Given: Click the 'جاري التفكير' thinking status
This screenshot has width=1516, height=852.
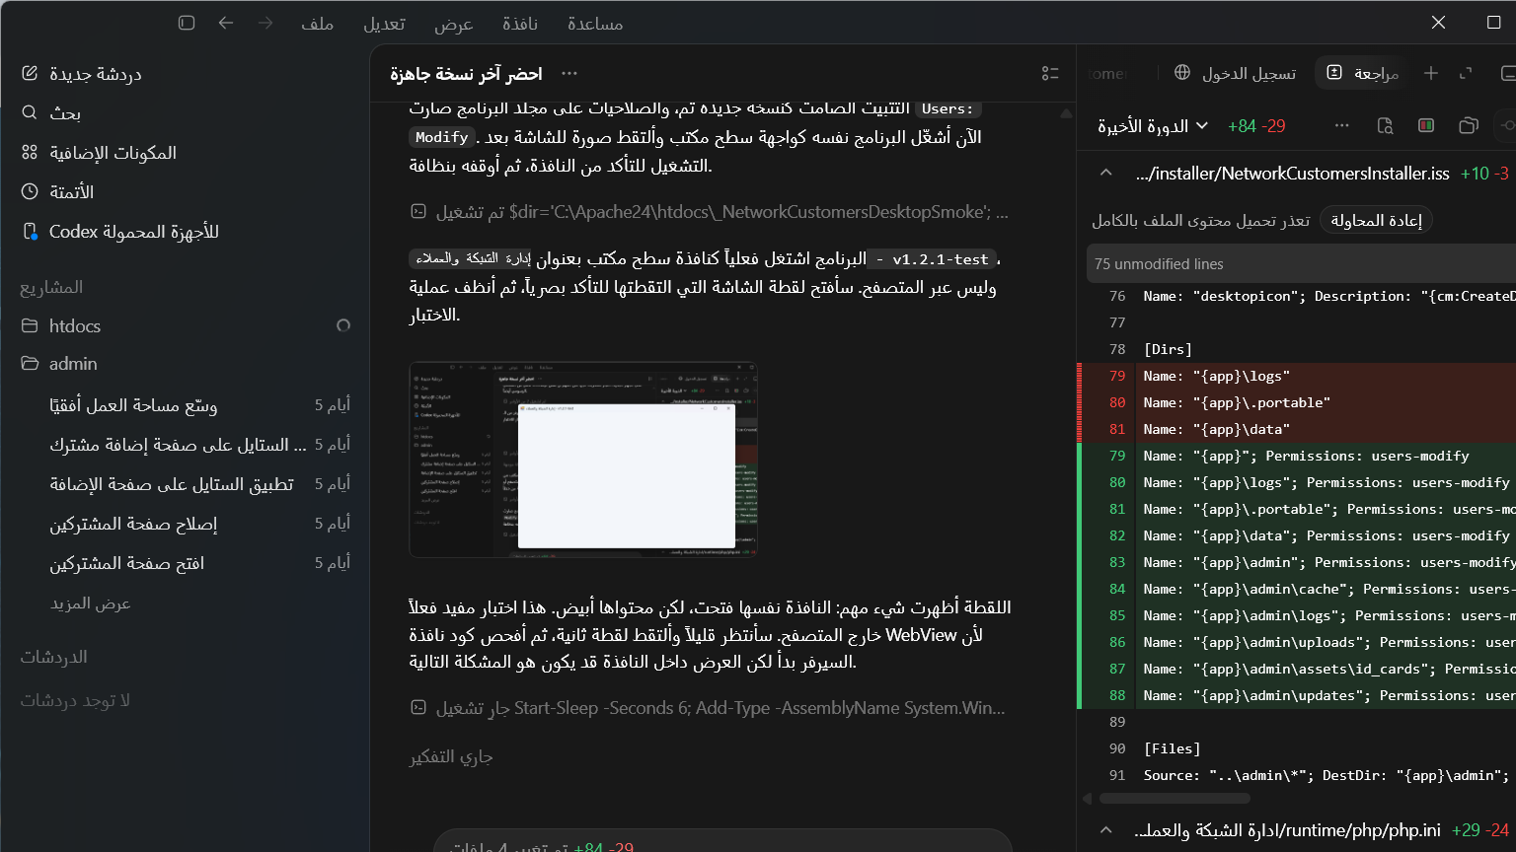Looking at the screenshot, I should point(451,756).
